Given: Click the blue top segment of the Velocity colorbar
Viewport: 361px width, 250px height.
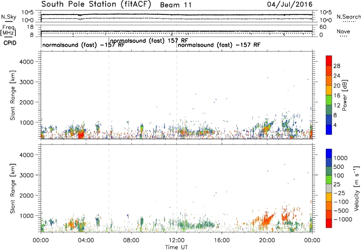Looking at the screenshot, I should pos(329,153).
